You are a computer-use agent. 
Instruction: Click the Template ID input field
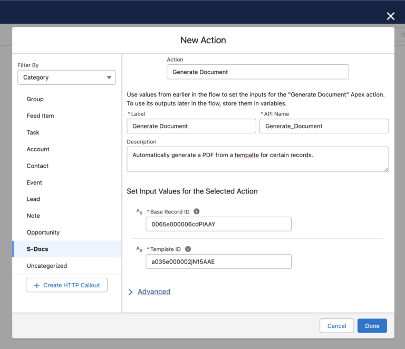(x=218, y=261)
